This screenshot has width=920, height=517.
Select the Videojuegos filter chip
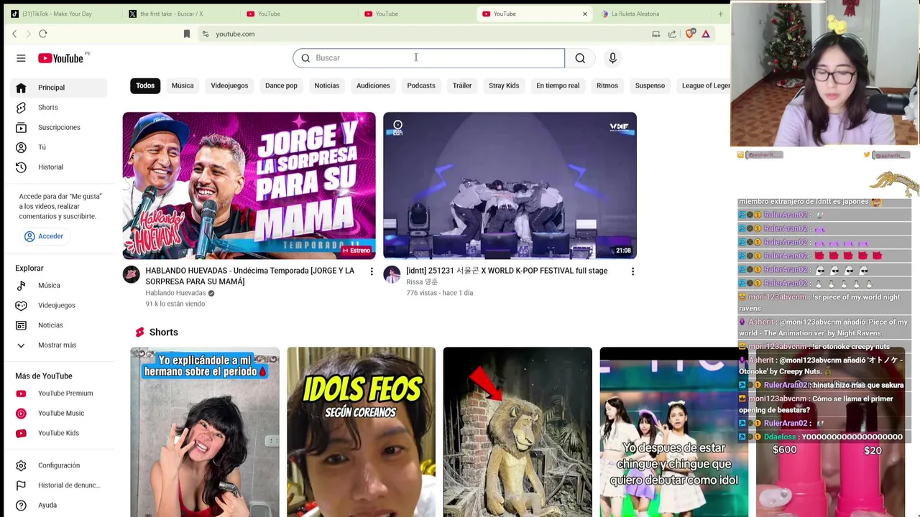(229, 85)
